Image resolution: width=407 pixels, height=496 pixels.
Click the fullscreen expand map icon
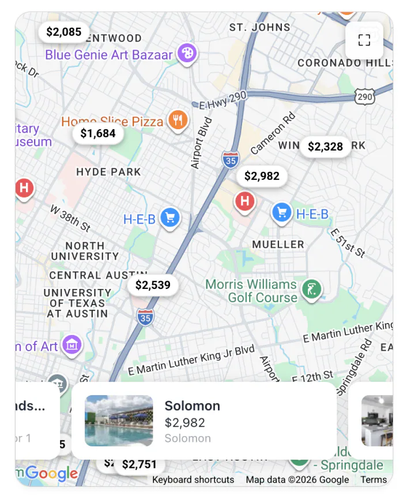[x=364, y=40]
